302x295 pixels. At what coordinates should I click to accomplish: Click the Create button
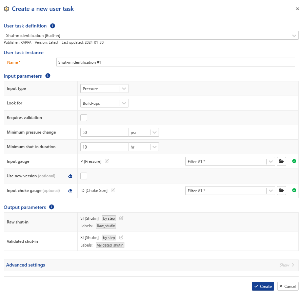tap(263, 286)
